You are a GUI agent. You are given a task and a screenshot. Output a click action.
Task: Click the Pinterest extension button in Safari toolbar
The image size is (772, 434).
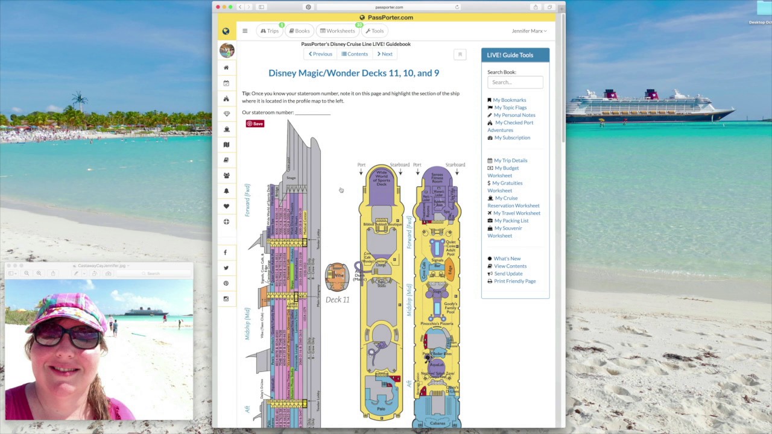point(308,7)
